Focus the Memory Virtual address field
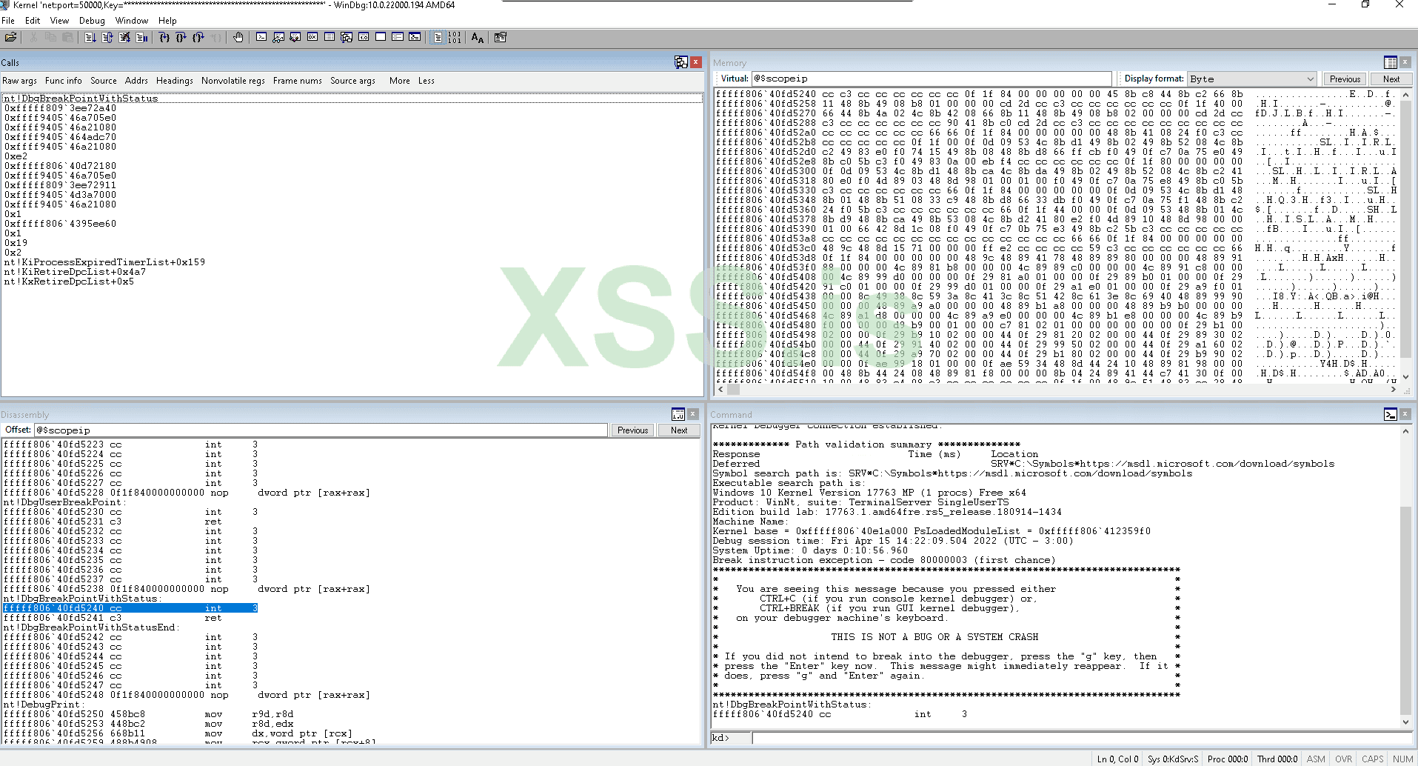Screen dimensions: 1418x766 click(932, 79)
